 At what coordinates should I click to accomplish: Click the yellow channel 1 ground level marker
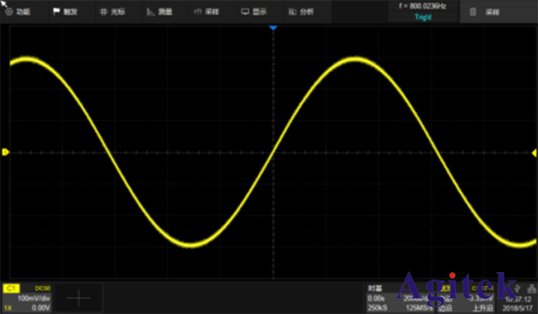[5, 152]
